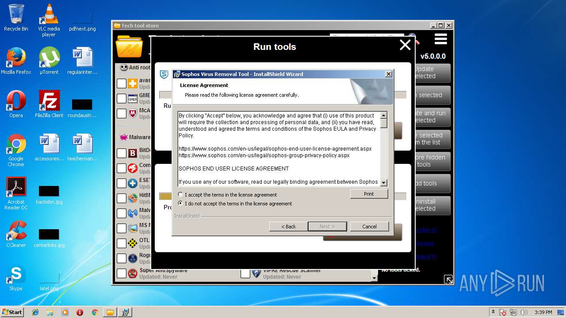The width and height of the screenshot is (566, 318).
Task: Tick the GMER tool checkbox
Action: [x=122, y=98]
